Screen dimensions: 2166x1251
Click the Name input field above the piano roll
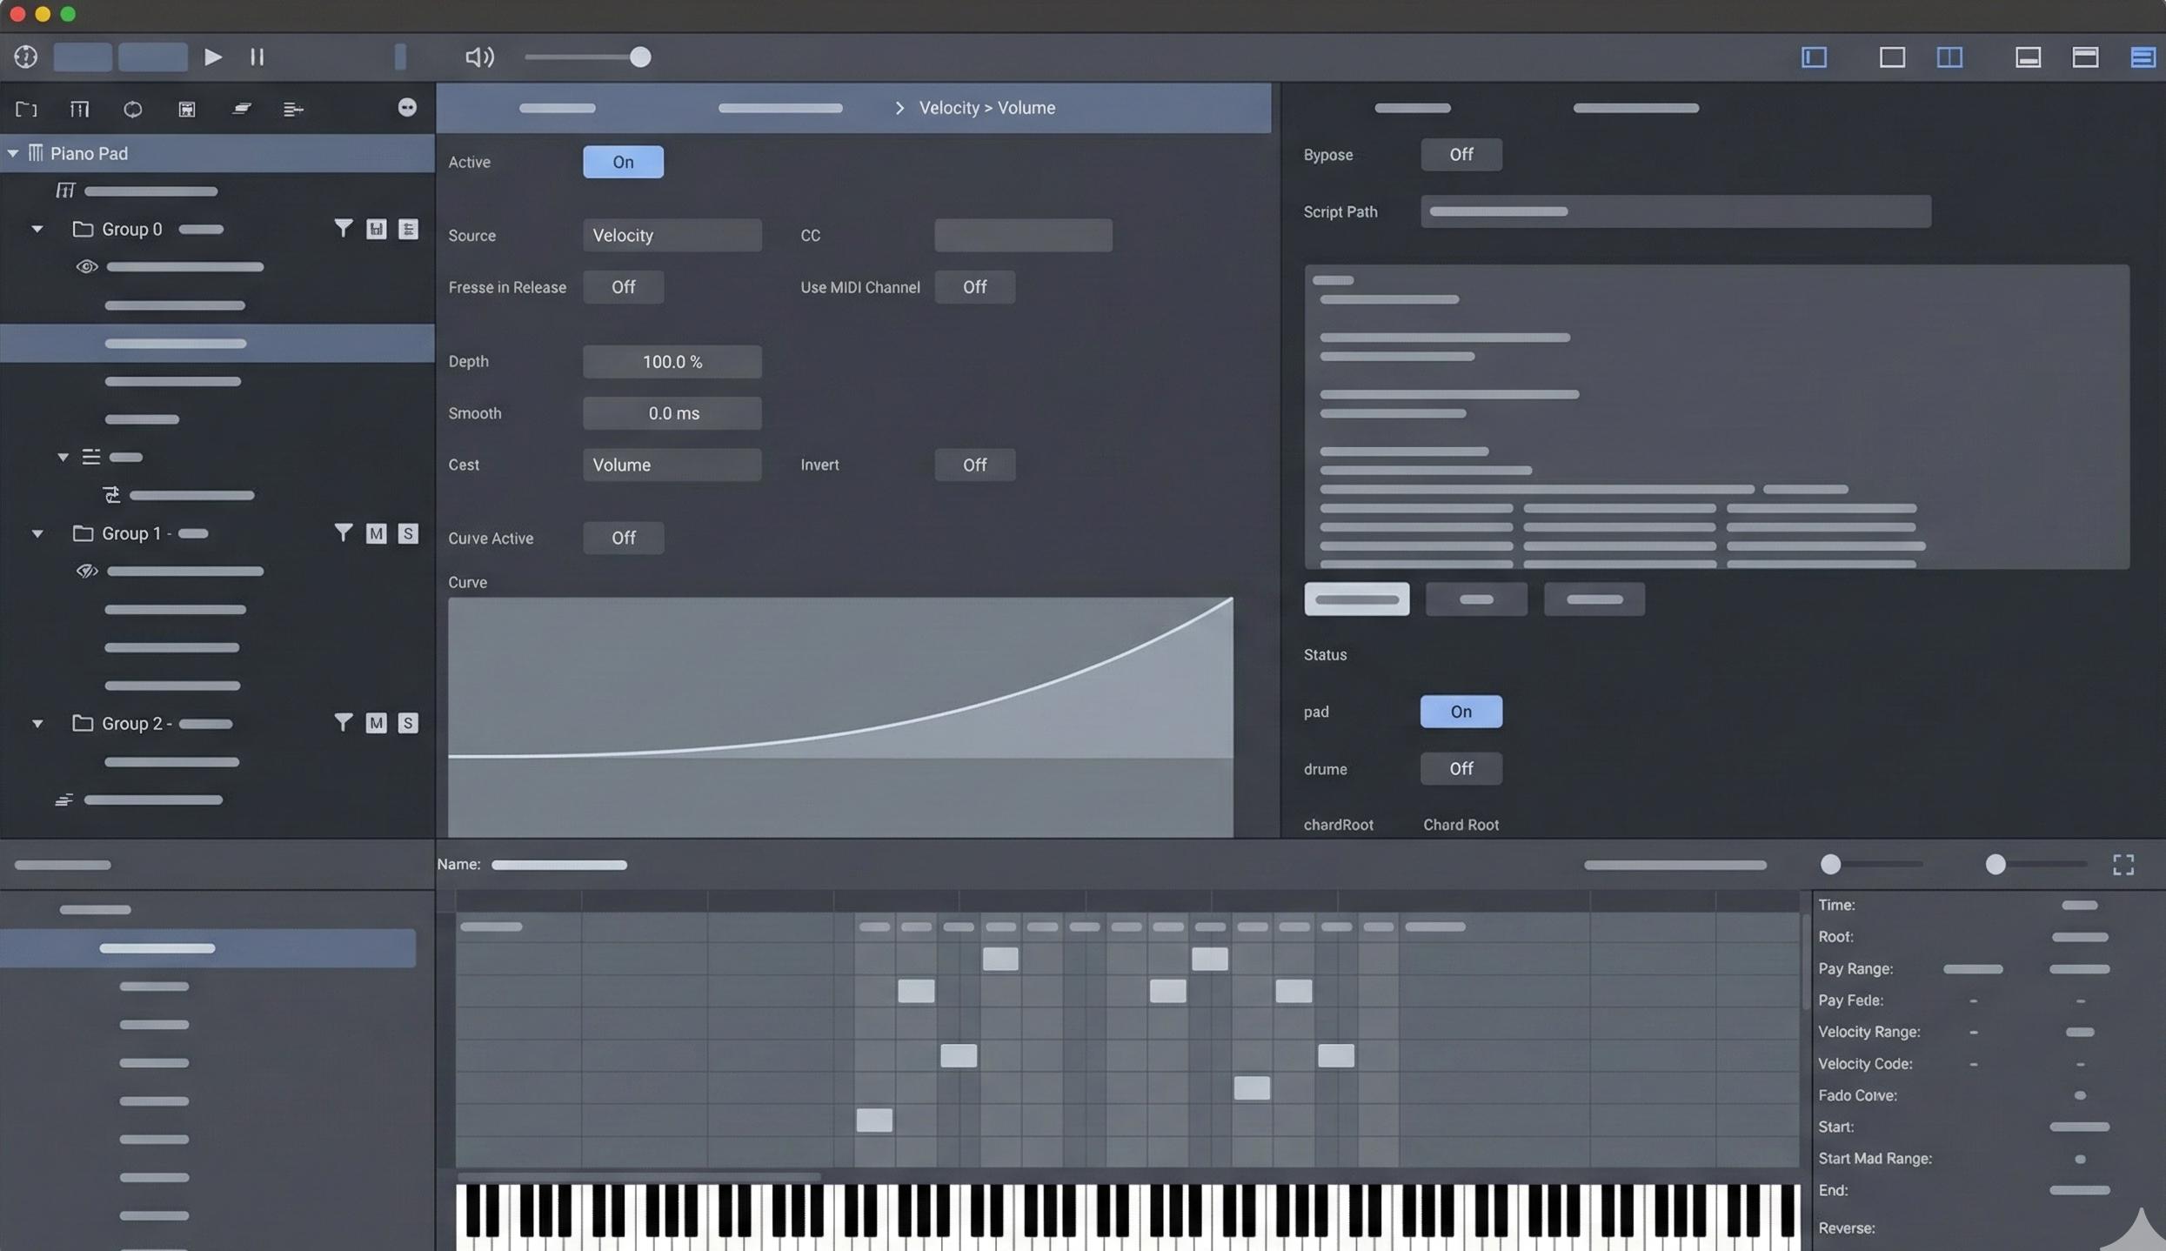pos(559,864)
